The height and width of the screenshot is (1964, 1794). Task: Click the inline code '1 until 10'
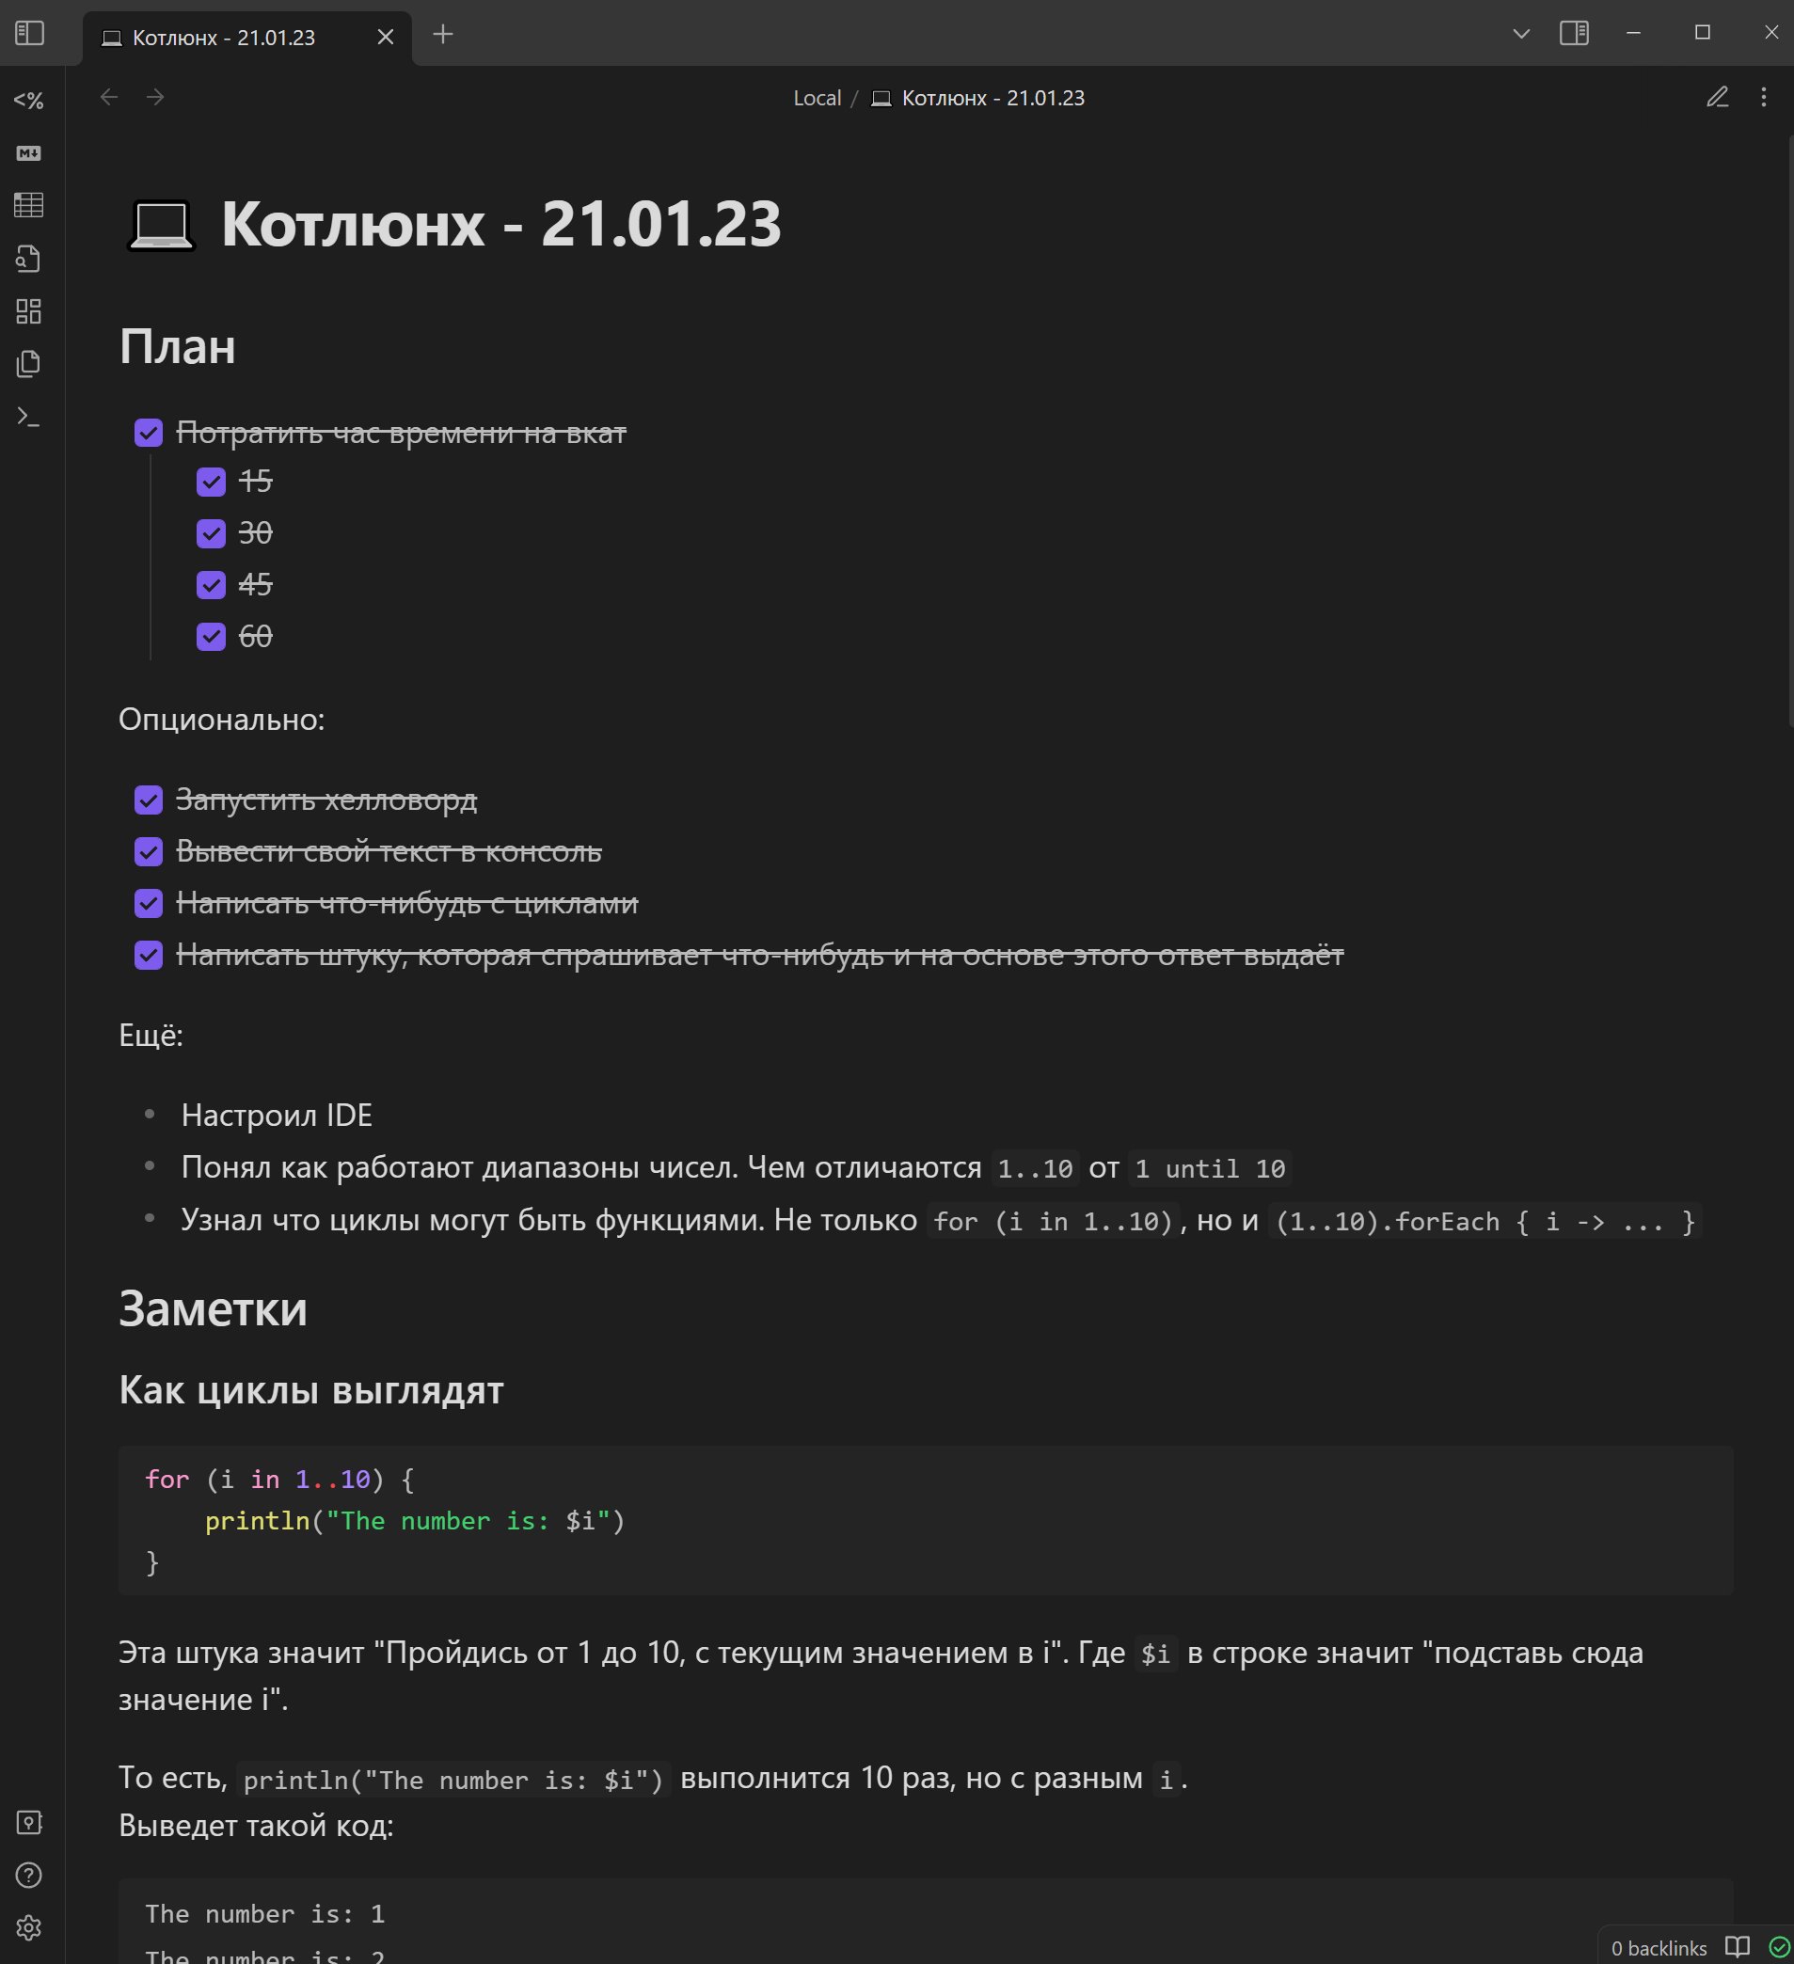pyautogui.click(x=1211, y=1168)
